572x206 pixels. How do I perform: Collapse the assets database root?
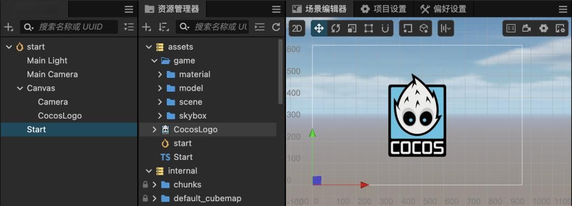[148, 47]
